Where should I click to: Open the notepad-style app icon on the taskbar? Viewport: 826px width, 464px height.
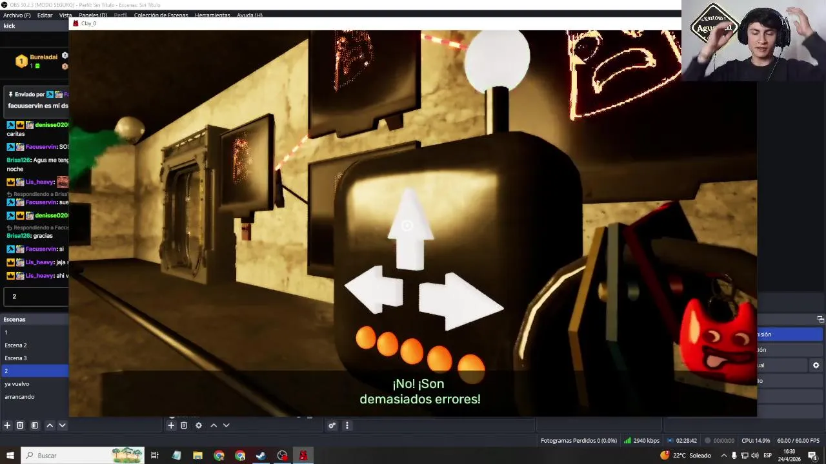click(176, 456)
